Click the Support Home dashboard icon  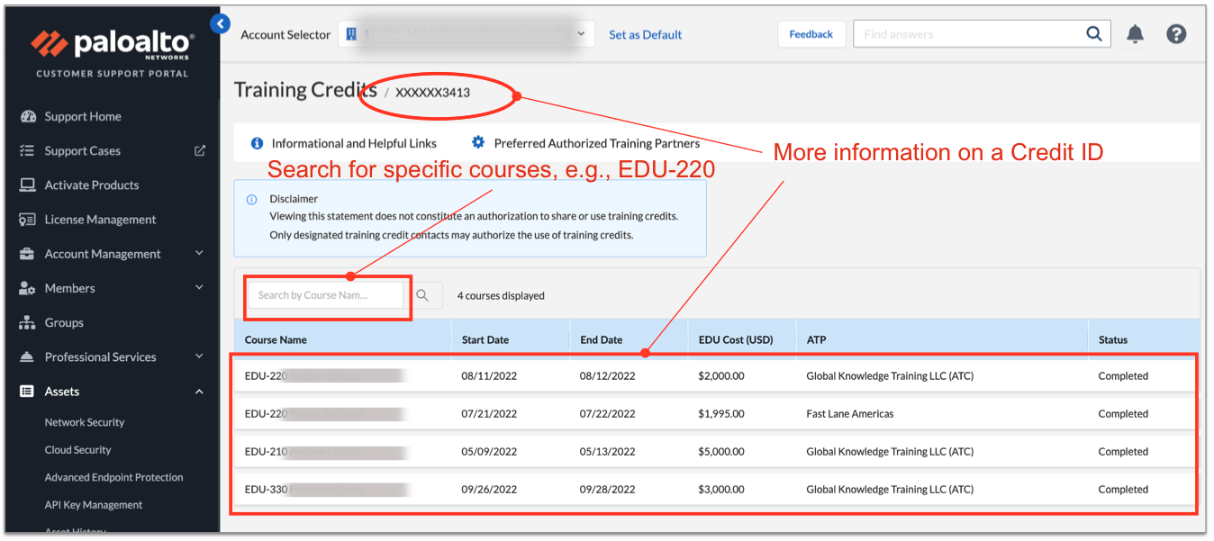[27, 117]
